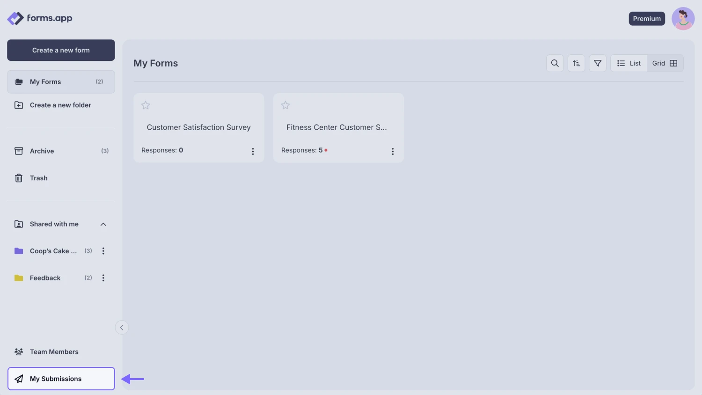Viewport: 702px width, 395px height.
Task: Click the Team Members icon
Action: click(x=19, y=351)
